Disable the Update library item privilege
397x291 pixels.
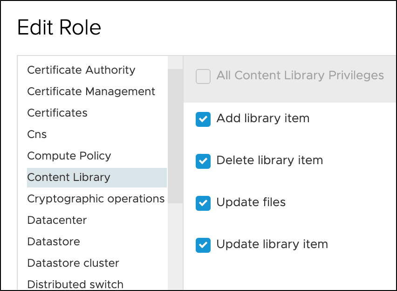pos(203,245)
